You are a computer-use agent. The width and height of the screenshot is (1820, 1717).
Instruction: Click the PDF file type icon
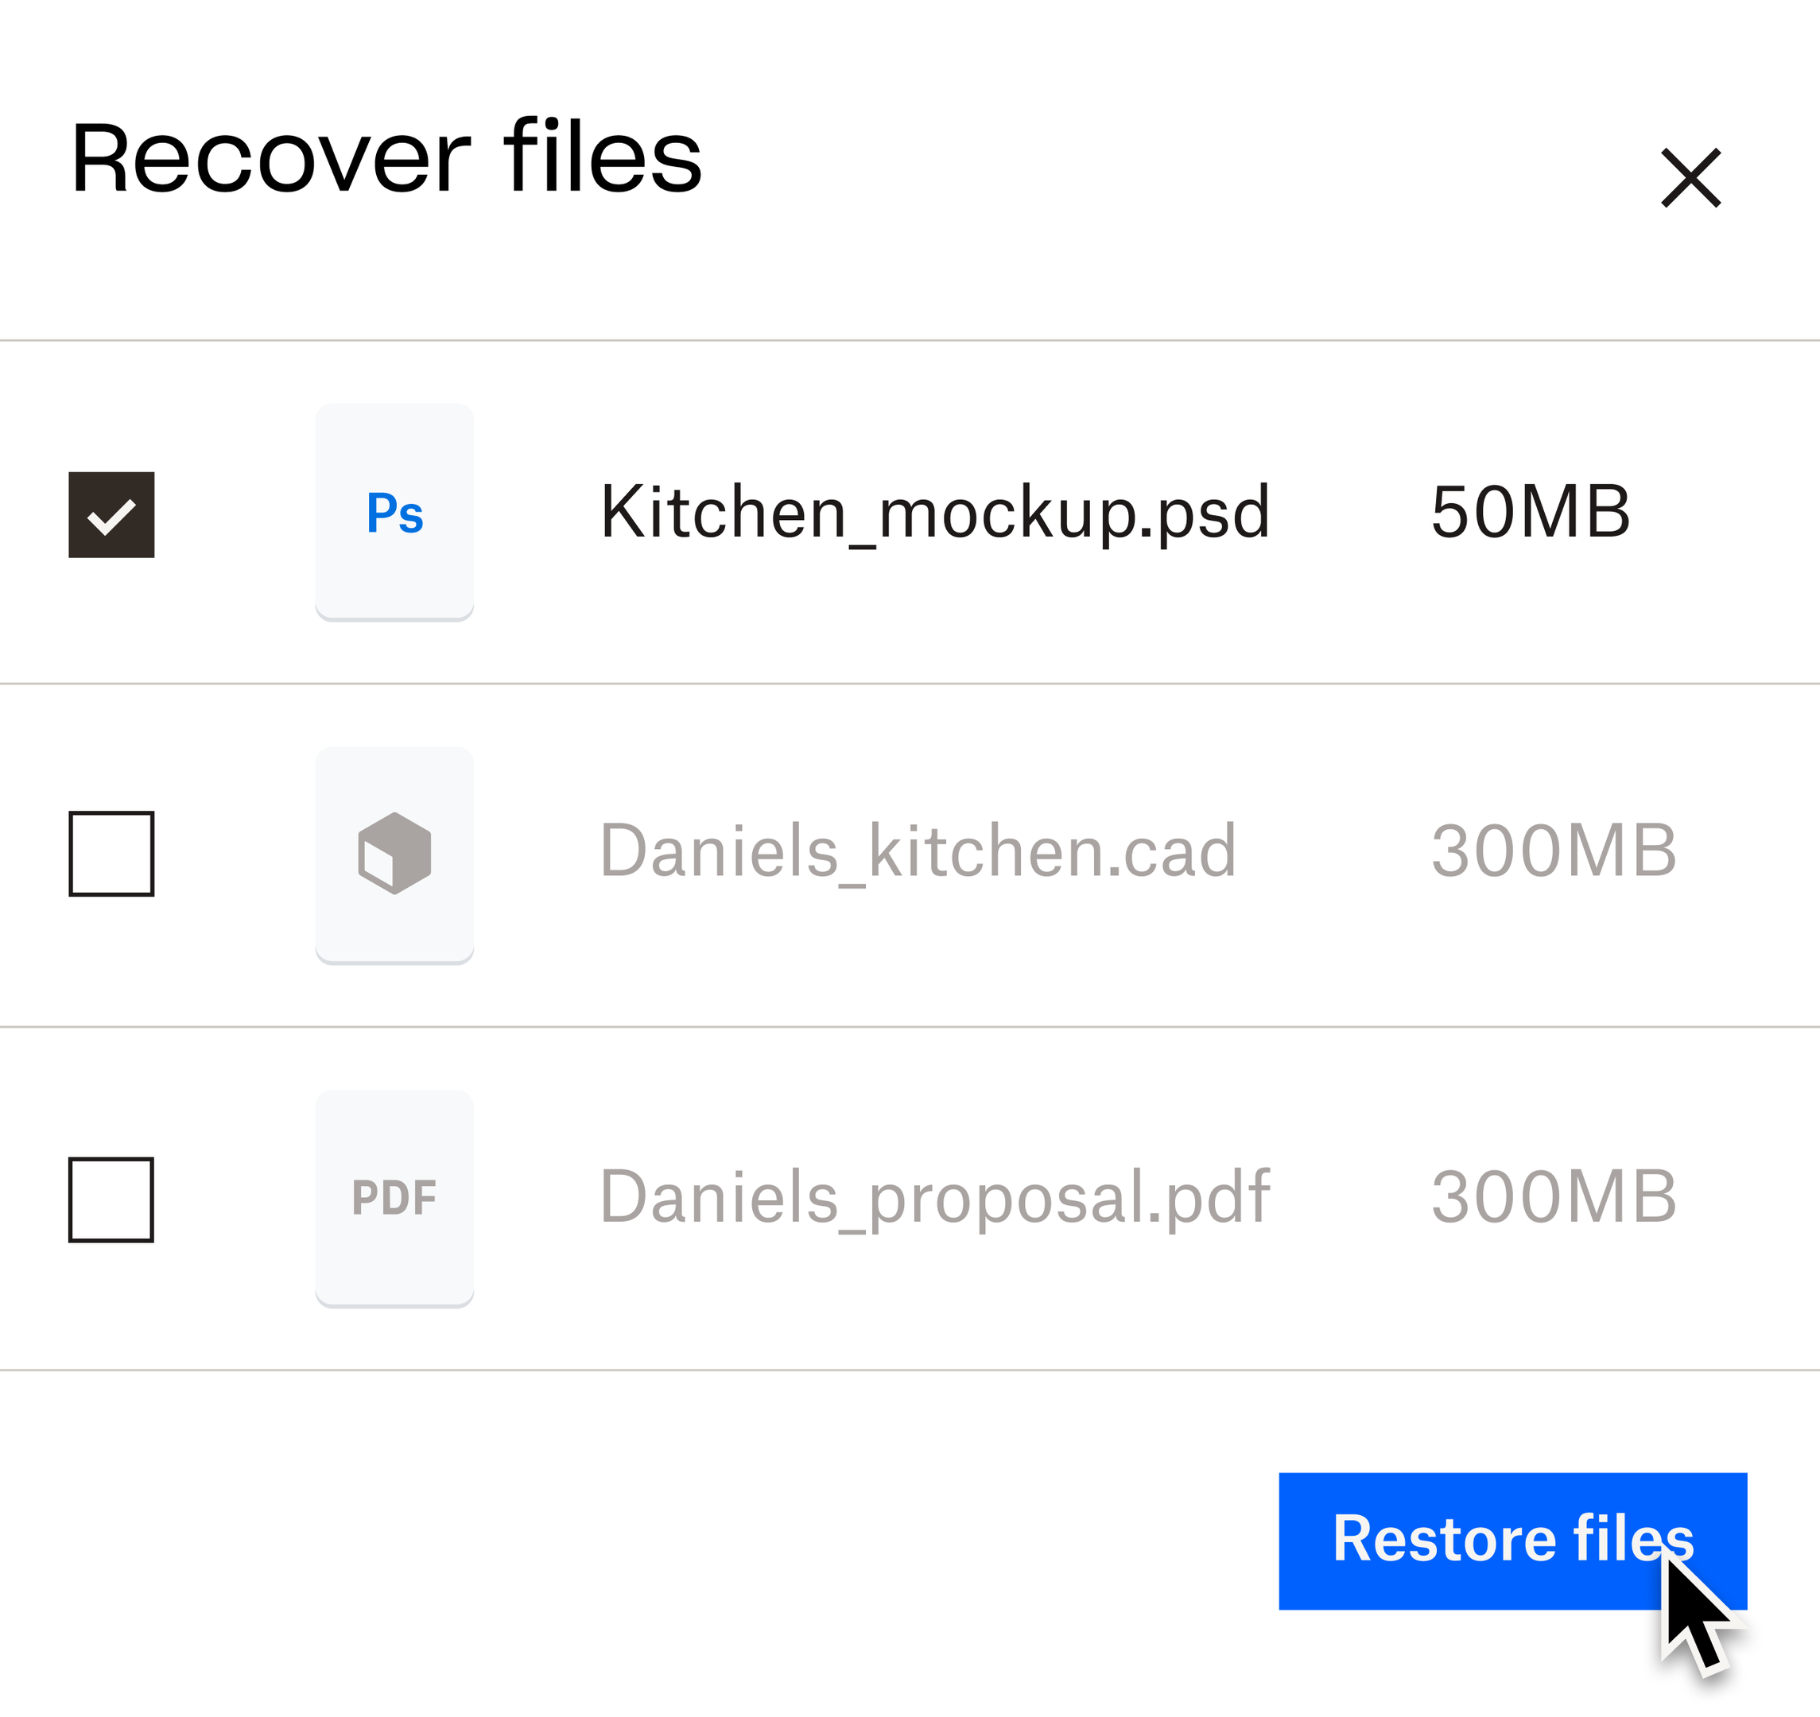point(394,1202)
